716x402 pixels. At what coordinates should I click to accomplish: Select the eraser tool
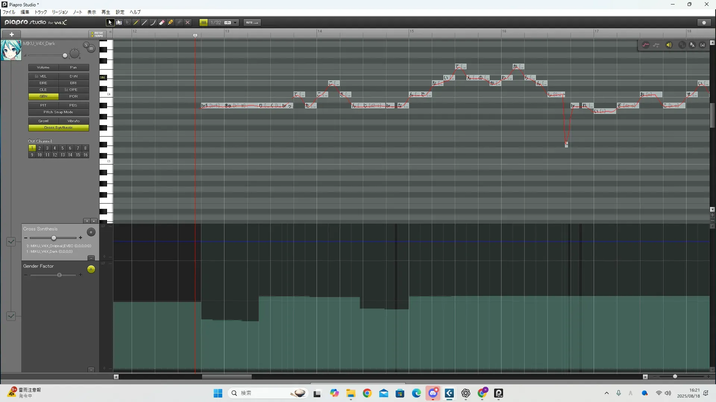tap(162, 23)
